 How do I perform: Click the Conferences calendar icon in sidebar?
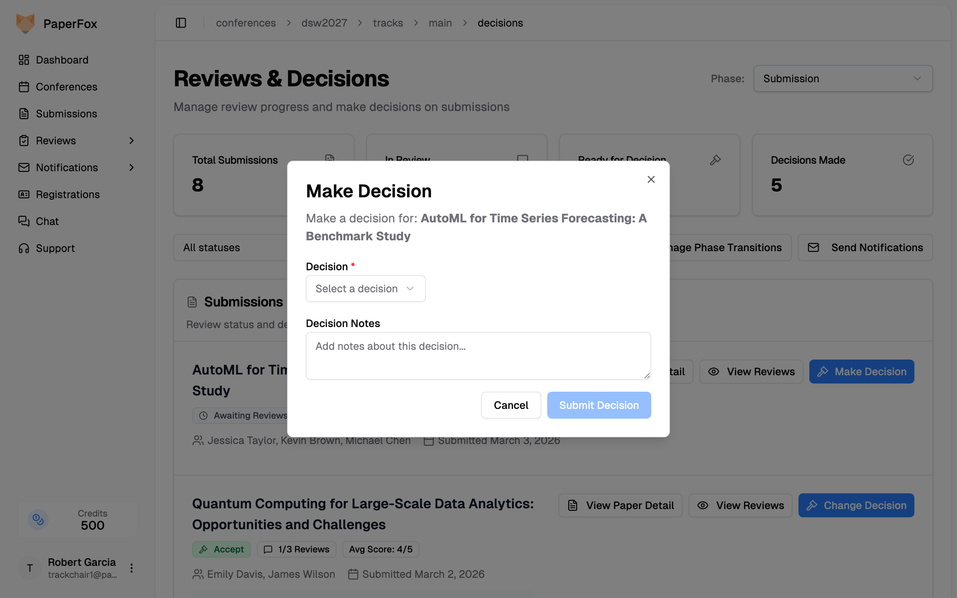pyautogui.click(x=24, y=87)
